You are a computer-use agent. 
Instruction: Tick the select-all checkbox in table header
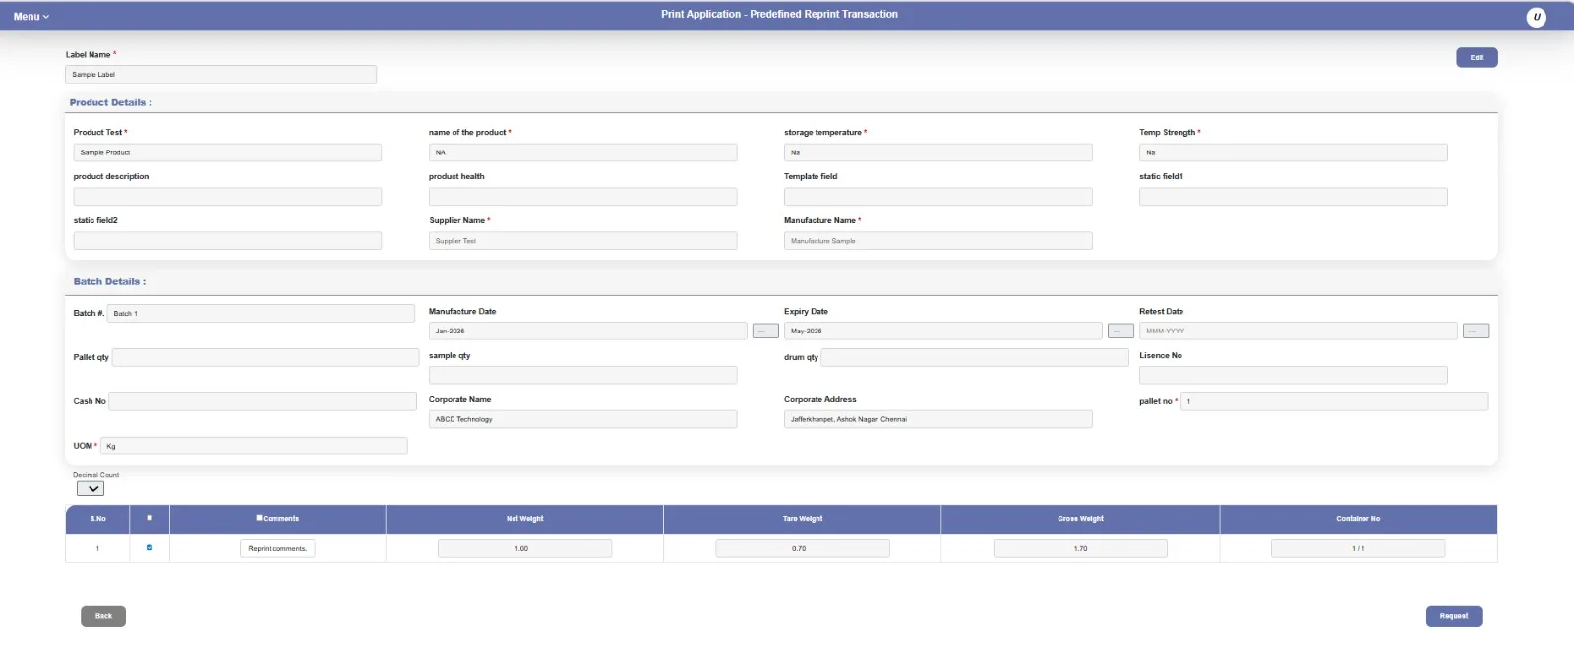pos(150,518)
